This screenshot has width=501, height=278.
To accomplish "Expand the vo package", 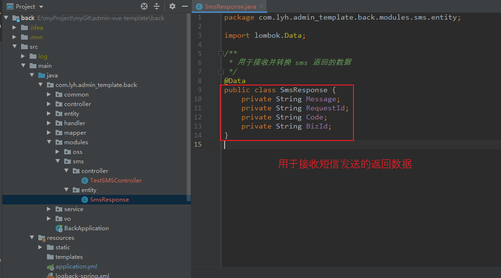I will [x=49, y=219].
